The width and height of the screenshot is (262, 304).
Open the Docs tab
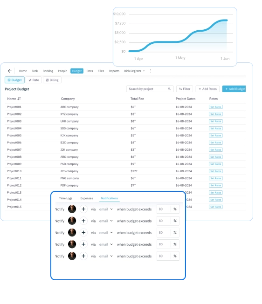point(90,71)
